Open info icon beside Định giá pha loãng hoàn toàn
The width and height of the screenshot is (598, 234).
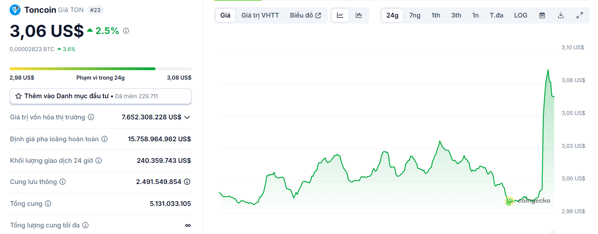105,139
